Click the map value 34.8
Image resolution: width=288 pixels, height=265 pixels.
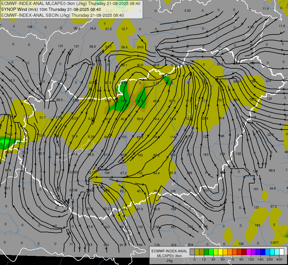point(273,188)
